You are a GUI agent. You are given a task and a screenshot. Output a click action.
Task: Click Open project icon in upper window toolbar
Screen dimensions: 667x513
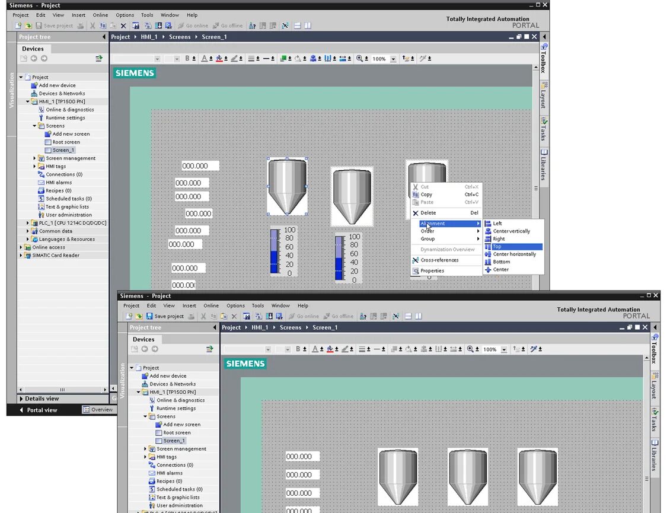coord(28,26)
